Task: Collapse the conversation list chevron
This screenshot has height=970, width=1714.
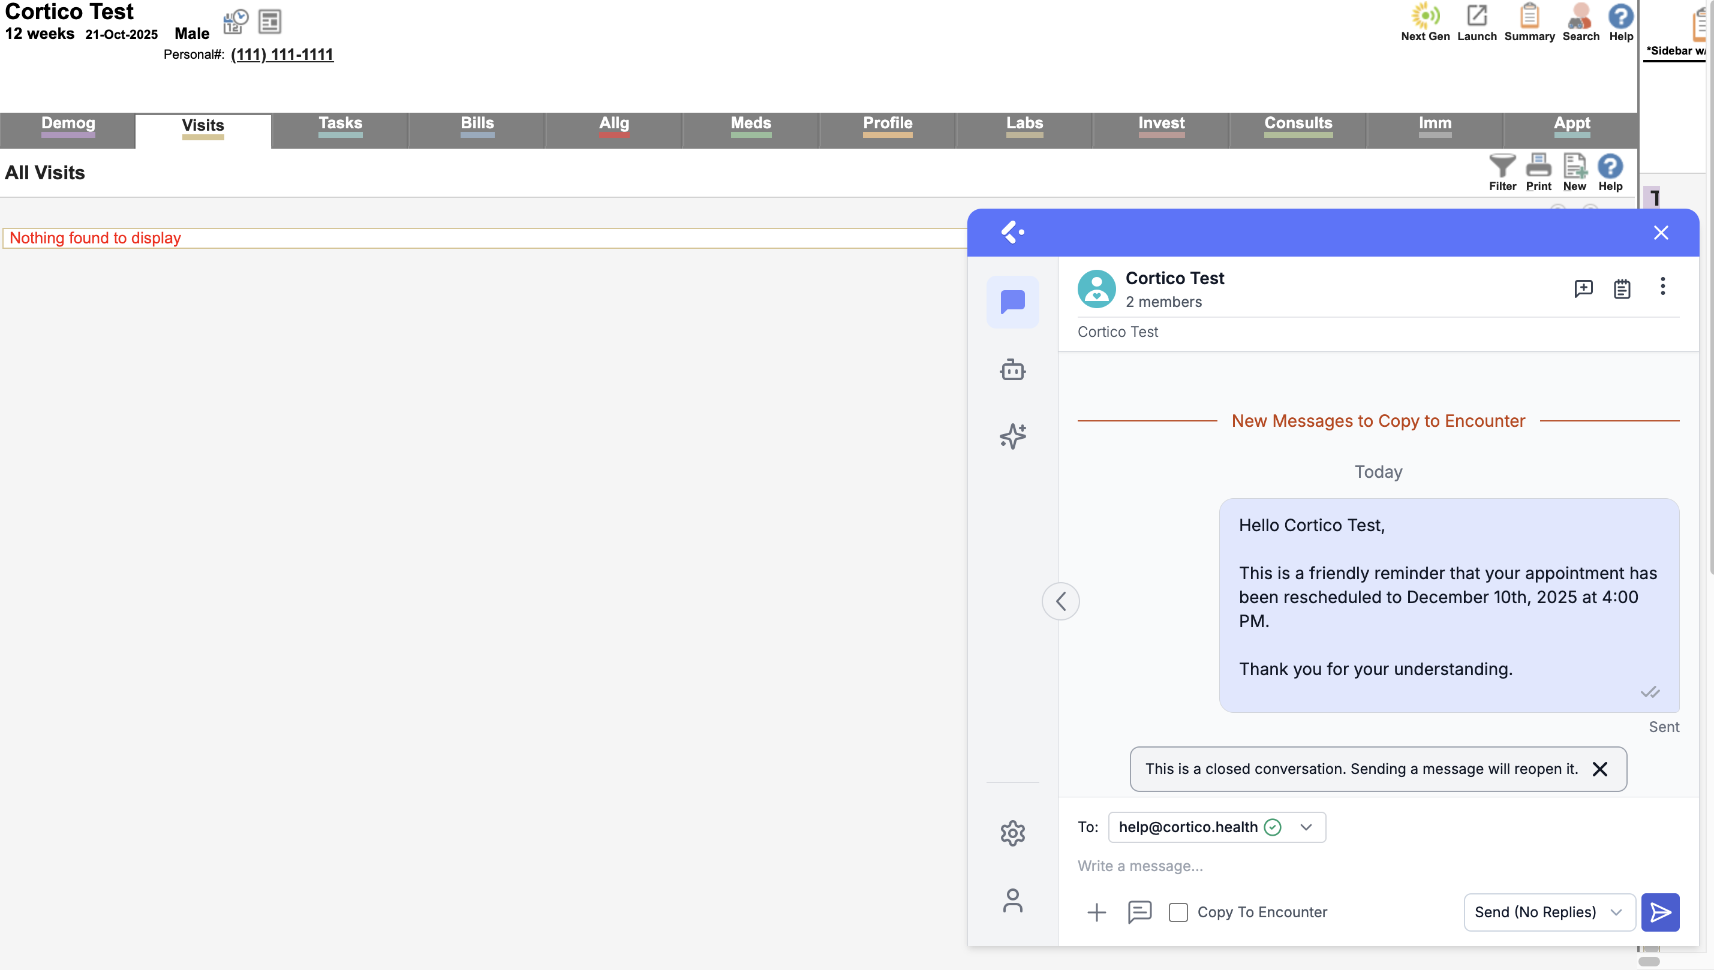Action: tap(1060, 601)
